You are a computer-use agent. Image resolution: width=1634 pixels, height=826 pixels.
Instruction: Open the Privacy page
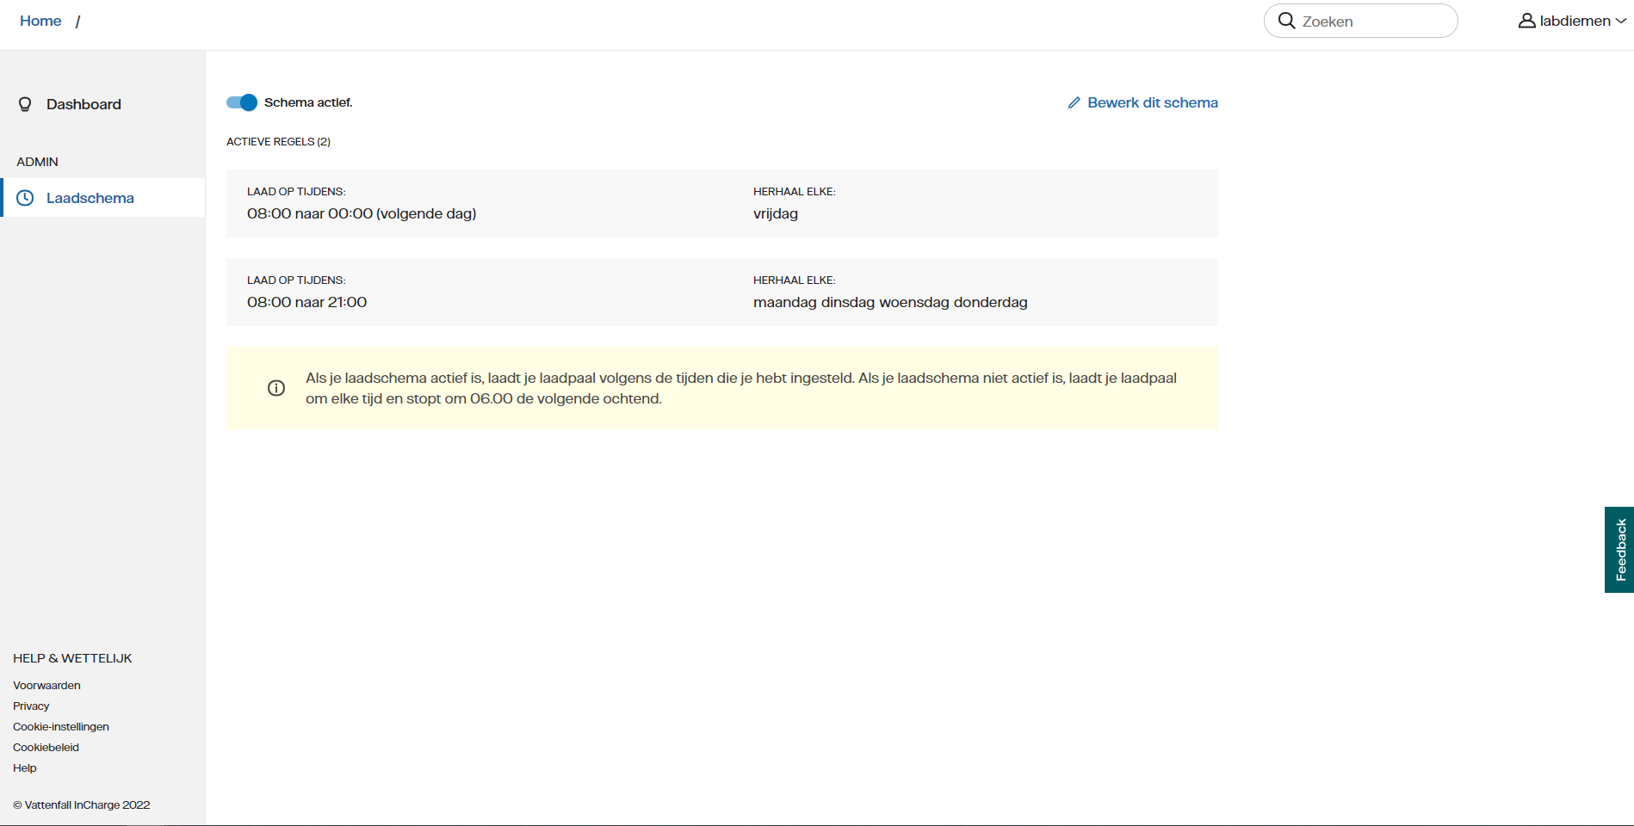pos(31,706)
